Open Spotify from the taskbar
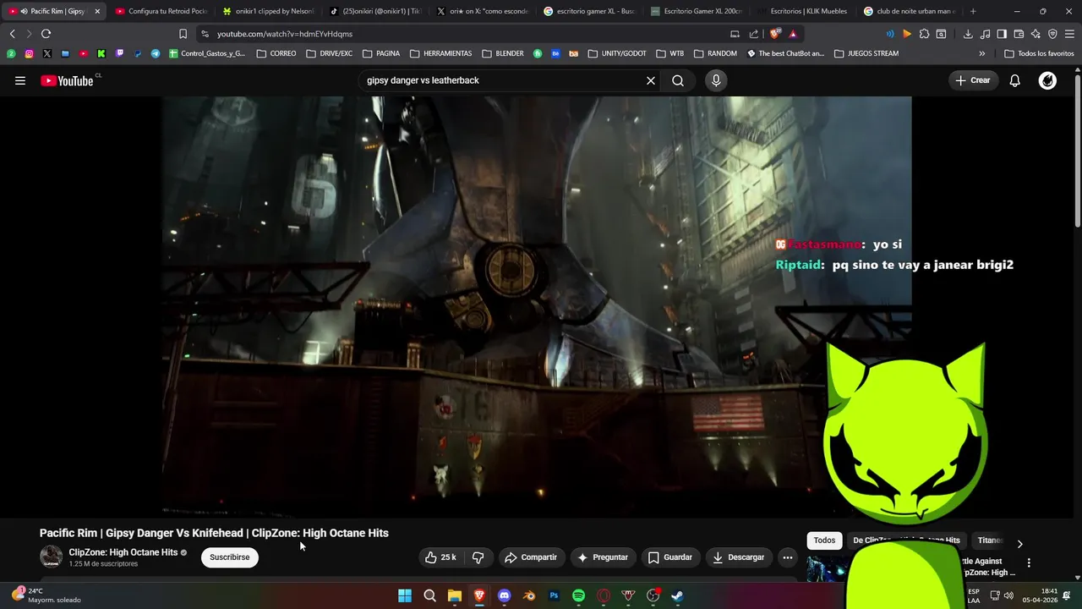The image size is (1082, 609). click(x=578, y=595)
